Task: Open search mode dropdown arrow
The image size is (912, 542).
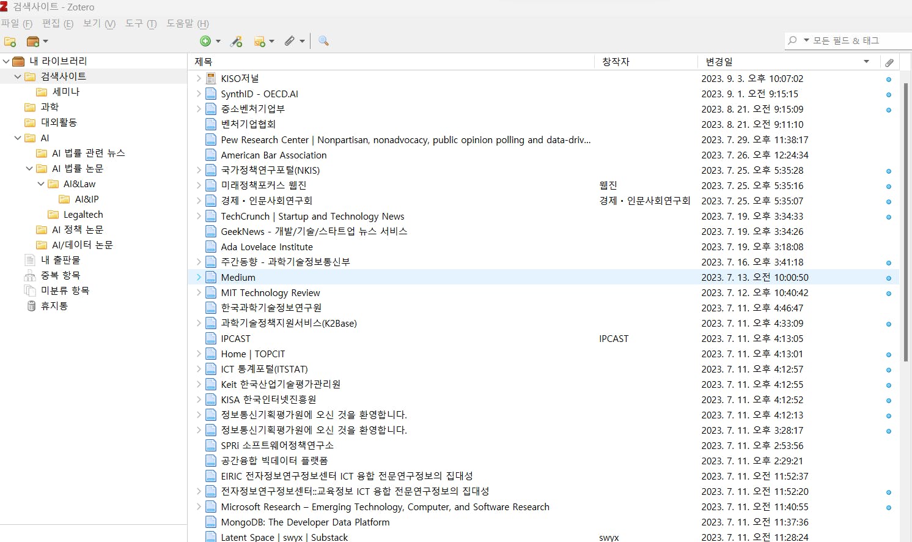Action: click(806, 40)
